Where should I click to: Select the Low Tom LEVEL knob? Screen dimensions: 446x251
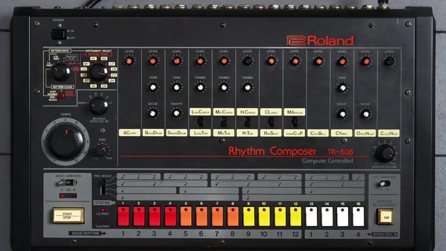[x=200, y=61]
